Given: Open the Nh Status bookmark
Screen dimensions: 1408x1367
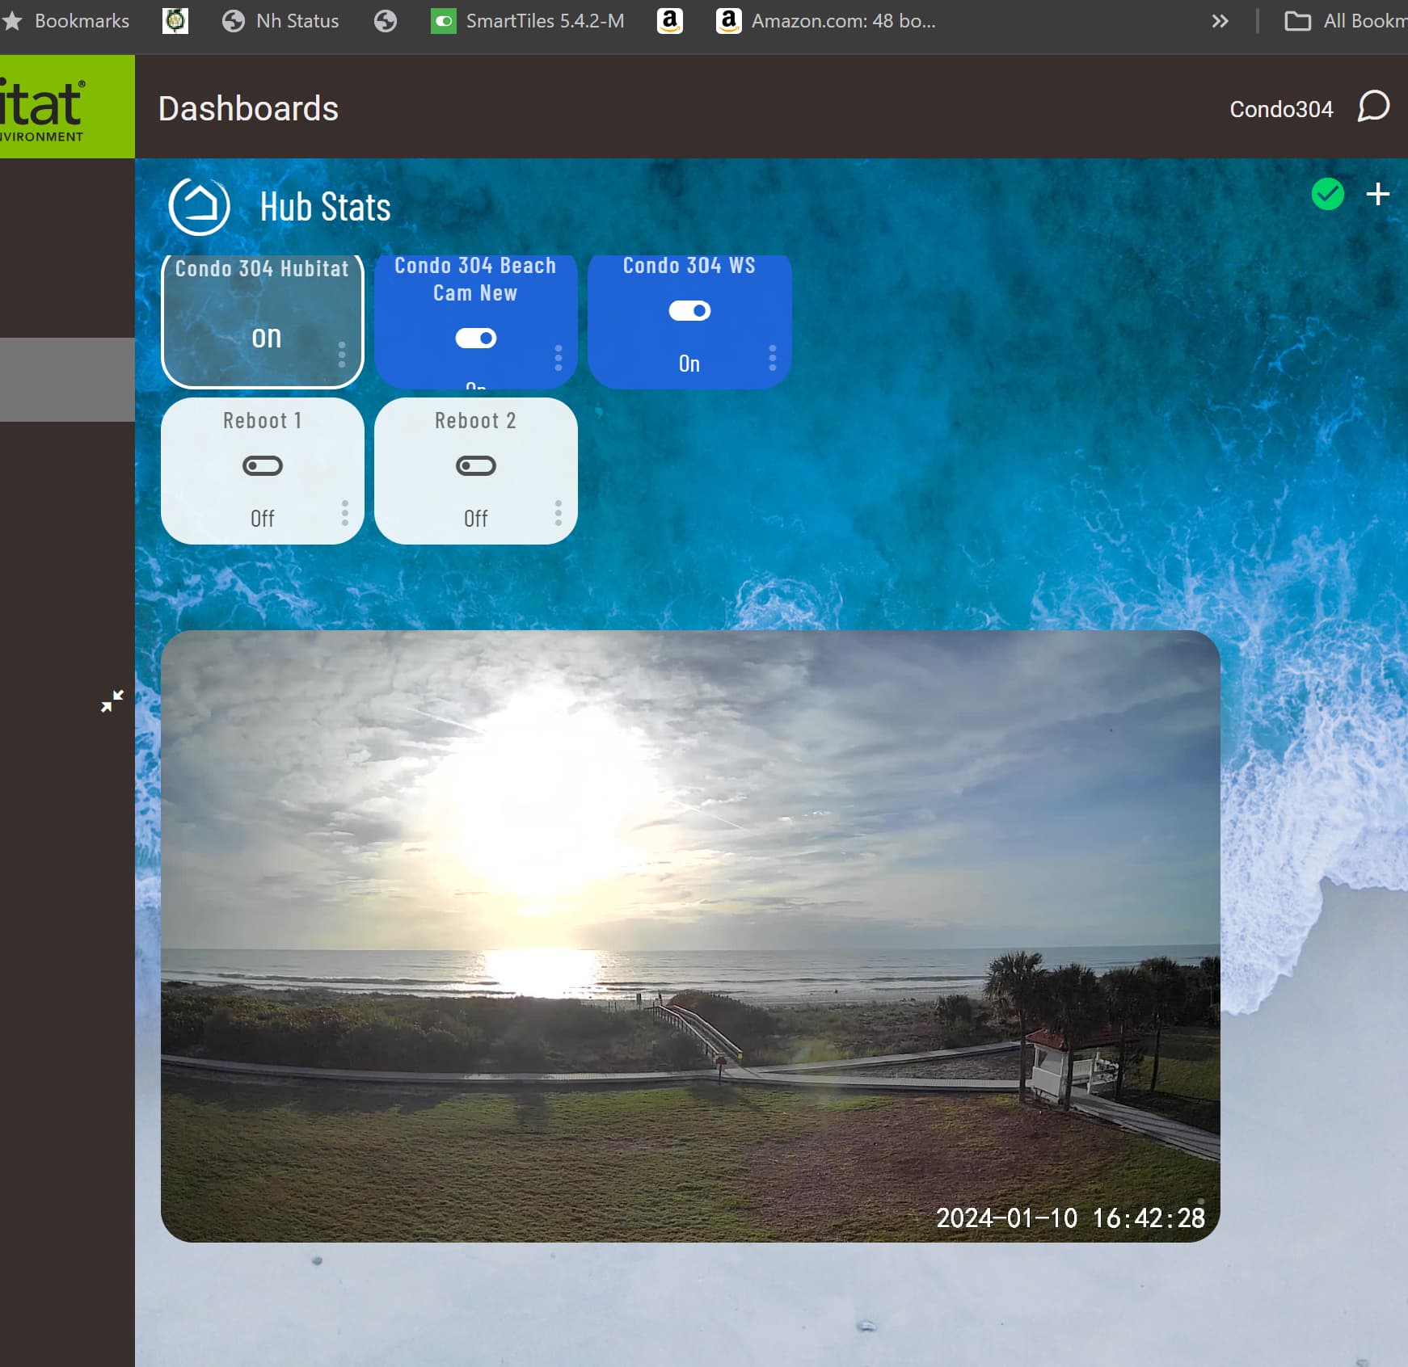Looking at the screenshot, I should coord(281,21).
